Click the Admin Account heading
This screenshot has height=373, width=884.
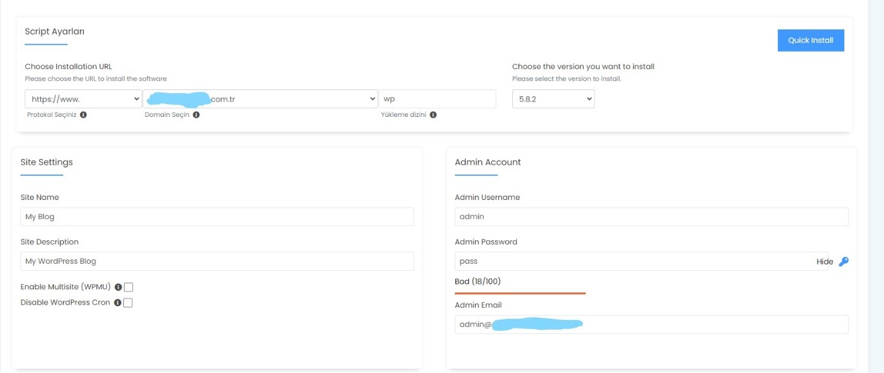coord(488,162)
